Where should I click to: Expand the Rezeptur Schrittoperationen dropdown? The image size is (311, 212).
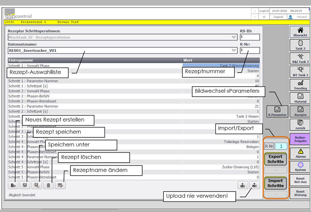(234, 37)
